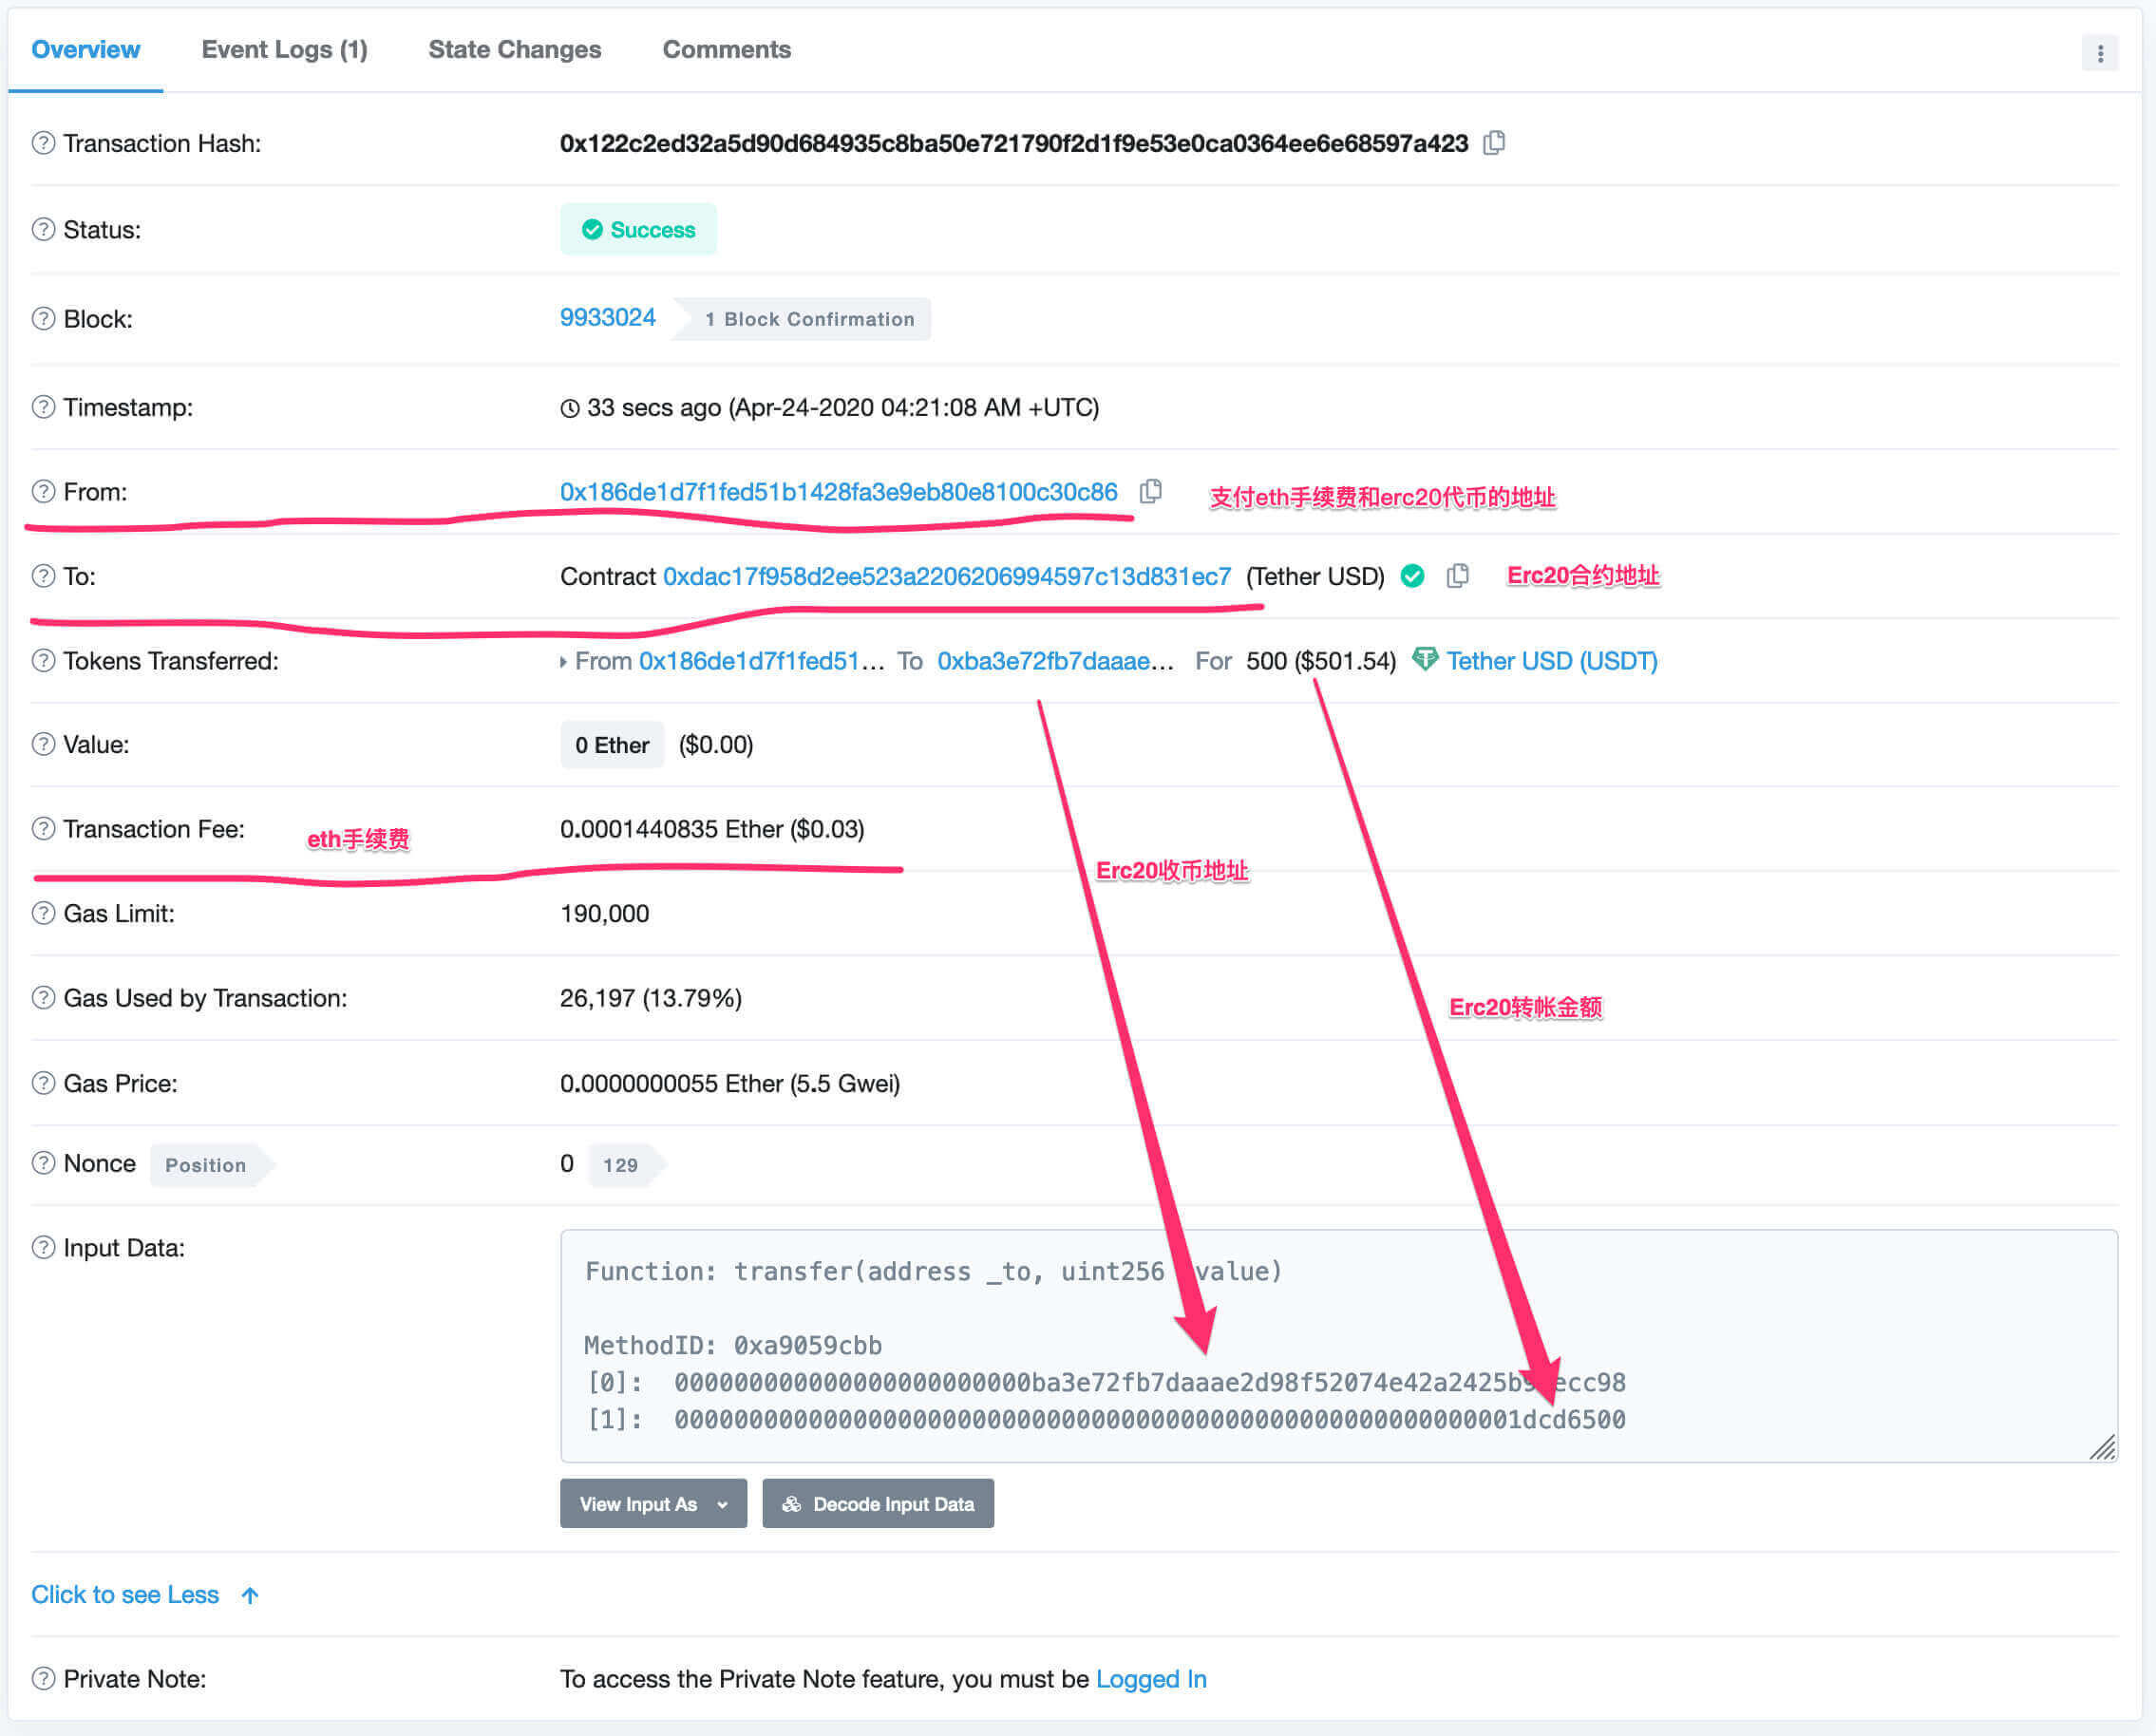
Task: Open block number 9933024 link
Action: click(x=607, y=318)
